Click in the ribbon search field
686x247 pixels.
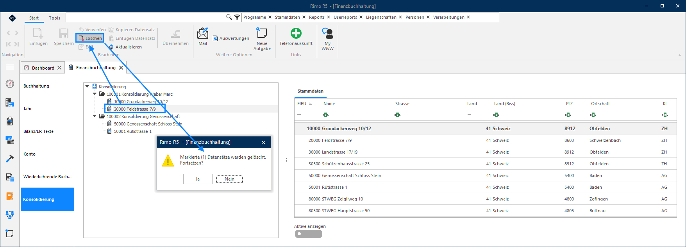coord(145,17)
